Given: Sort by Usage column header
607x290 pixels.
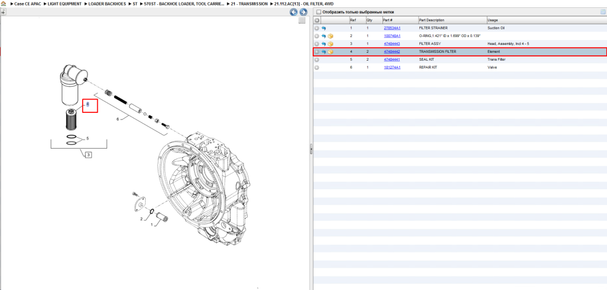Looking at the screenshot, I should pyautogui.click(x=547, y=20).
